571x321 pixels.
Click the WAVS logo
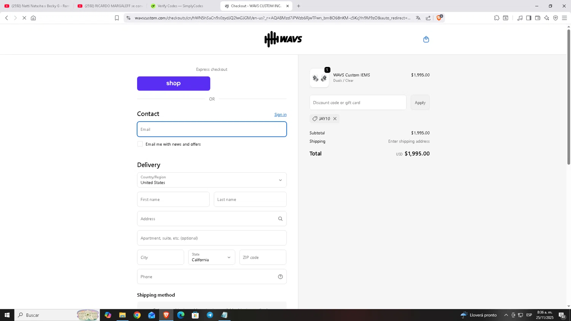[283, 39]
